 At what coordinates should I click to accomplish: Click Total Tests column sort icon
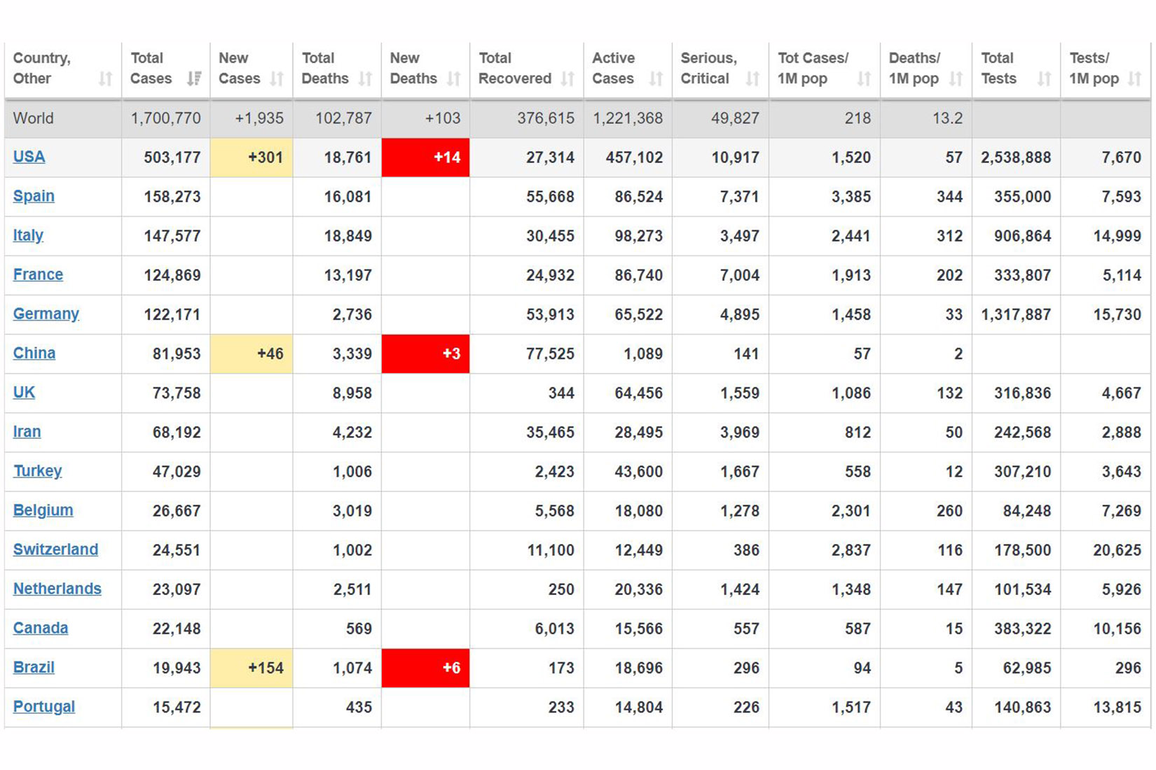click(x=1044, y=79)
